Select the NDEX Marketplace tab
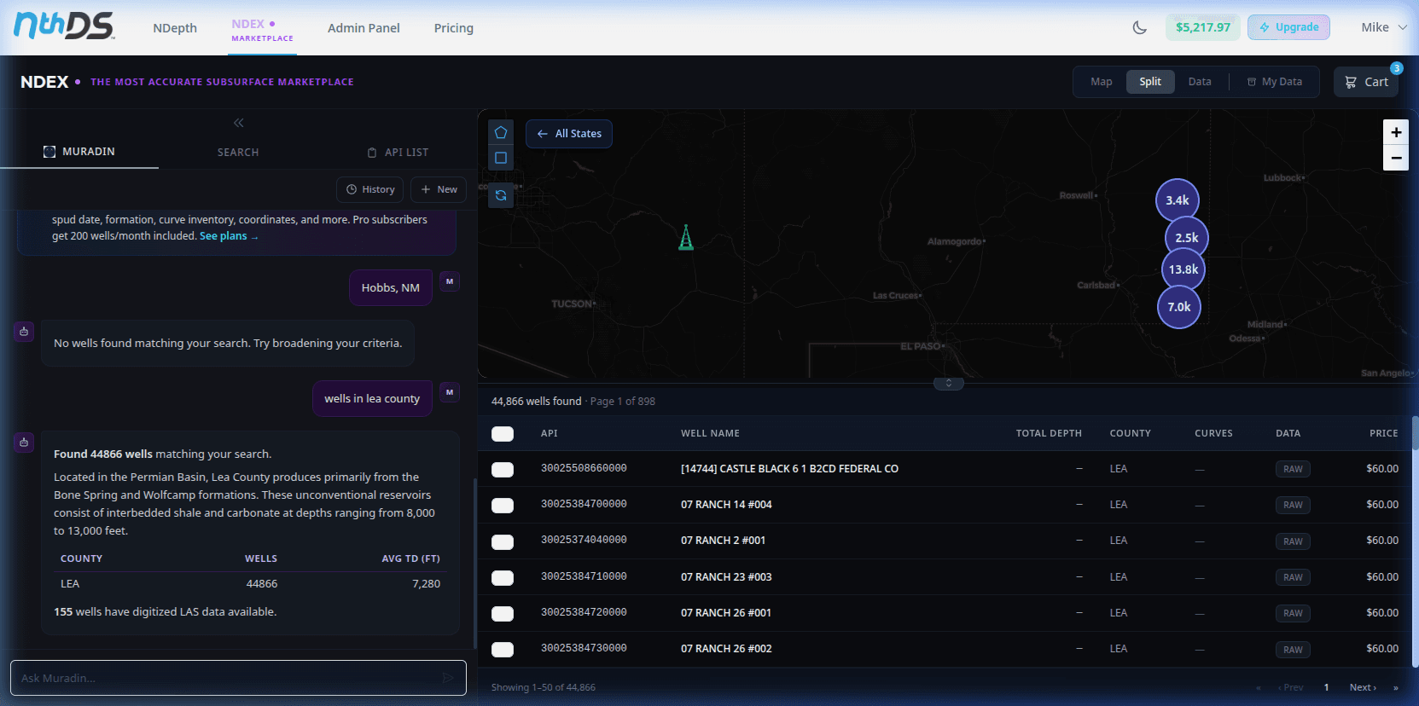The width and height of the screenshot is (1419, 706). 263,30
